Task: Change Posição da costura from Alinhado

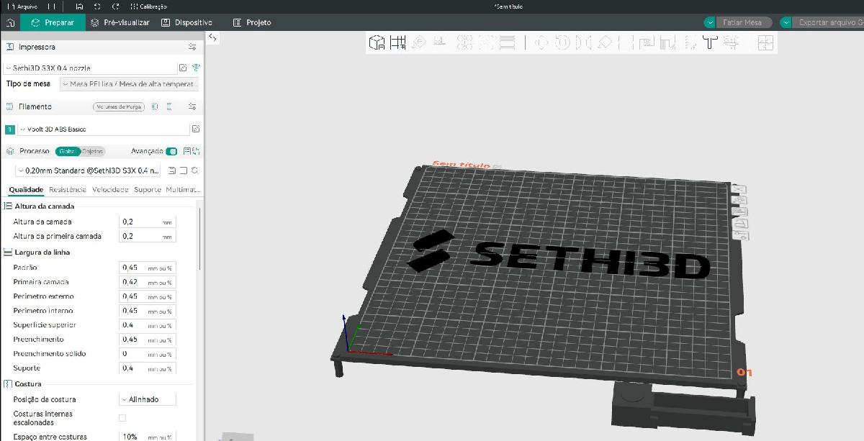Action: [x=148, y=399]
